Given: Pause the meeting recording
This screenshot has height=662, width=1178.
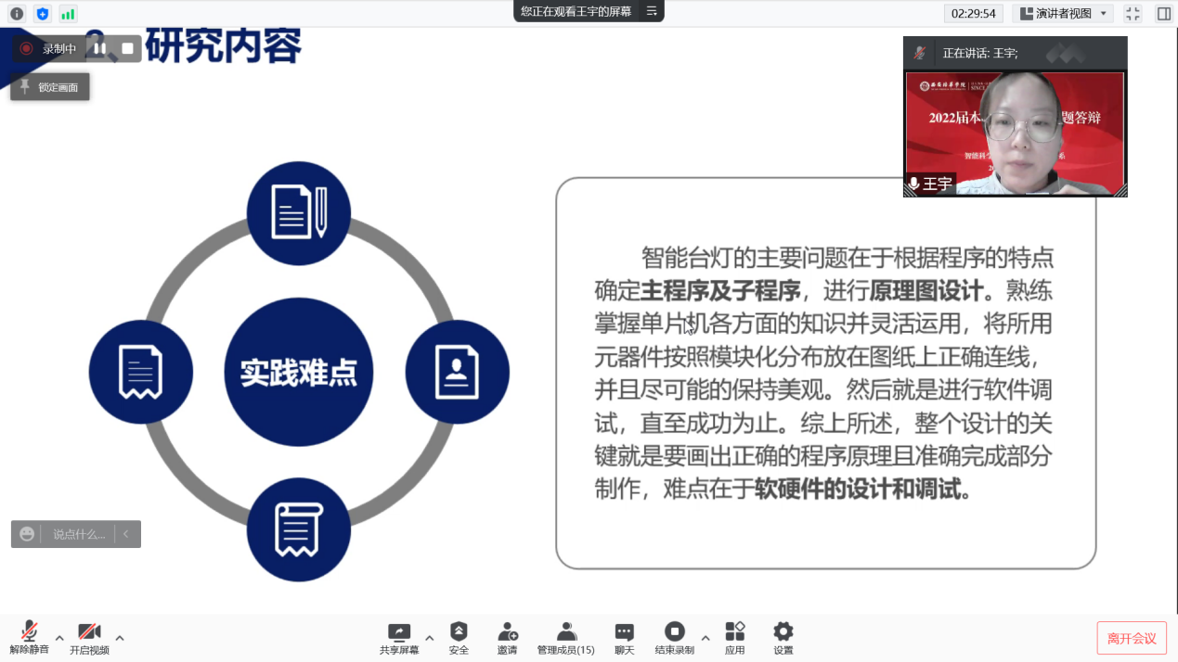Looking at the screenshot, I should (x=100, y=49).
